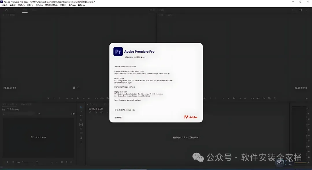Step forward one frame in Program monitor
This screenshot has width=312, height=170.
(x=240, y=98)
